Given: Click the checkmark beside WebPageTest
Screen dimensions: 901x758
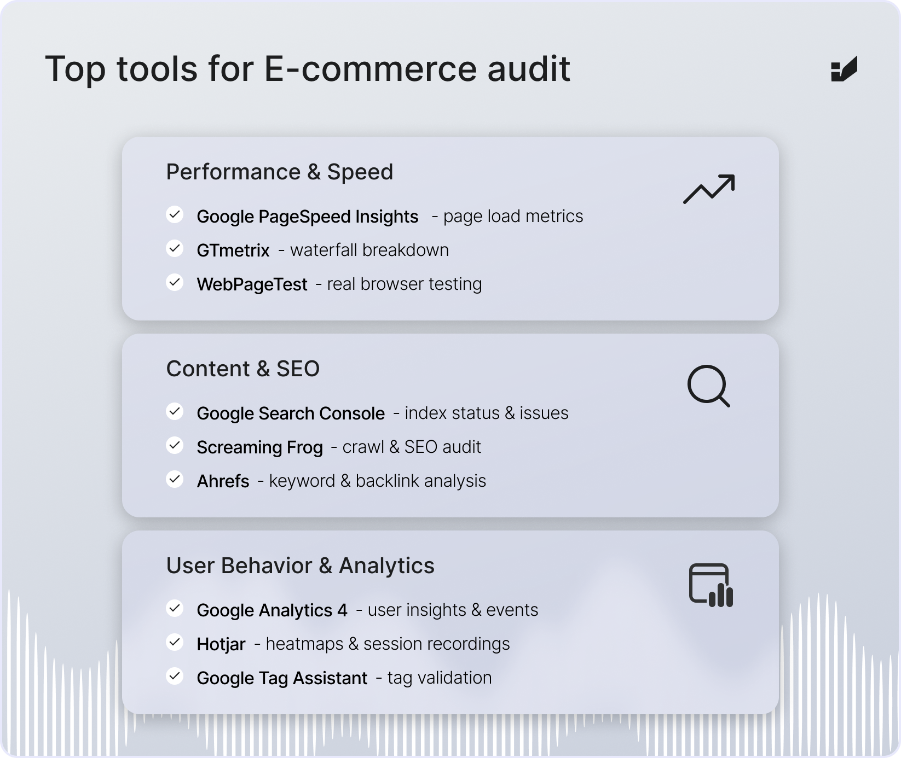Looking at the screenshot, I should point(175,283).
